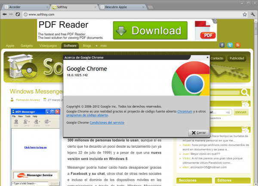The width and height of the screenshot is (258, 186).
Task: Select the Softhoy tab
Action: 74,7
